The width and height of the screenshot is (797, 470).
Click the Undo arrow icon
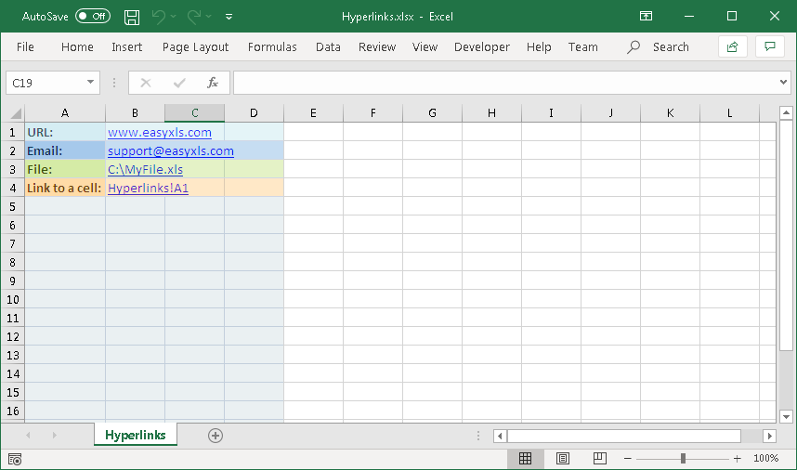point(159,17)
